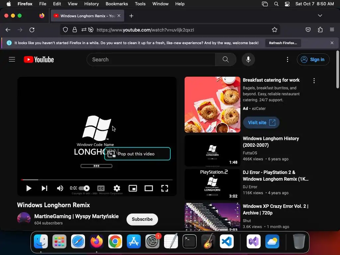View site security lock information
340x255 pixels.
75,30
